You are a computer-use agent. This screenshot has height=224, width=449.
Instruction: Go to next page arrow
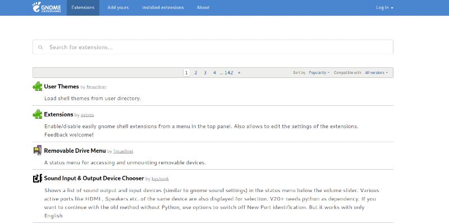239,73
